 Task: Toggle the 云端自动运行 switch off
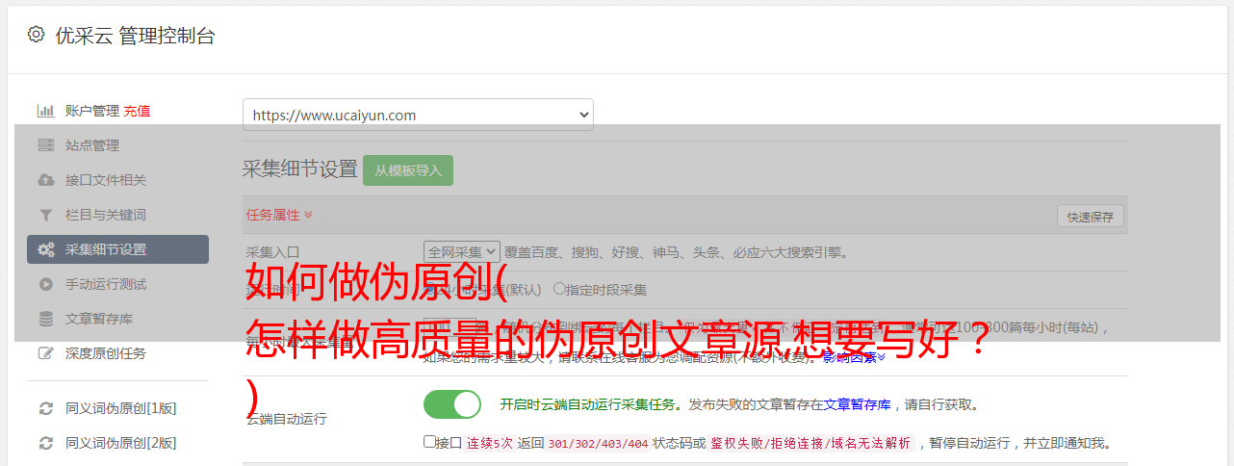pos(452,404)
